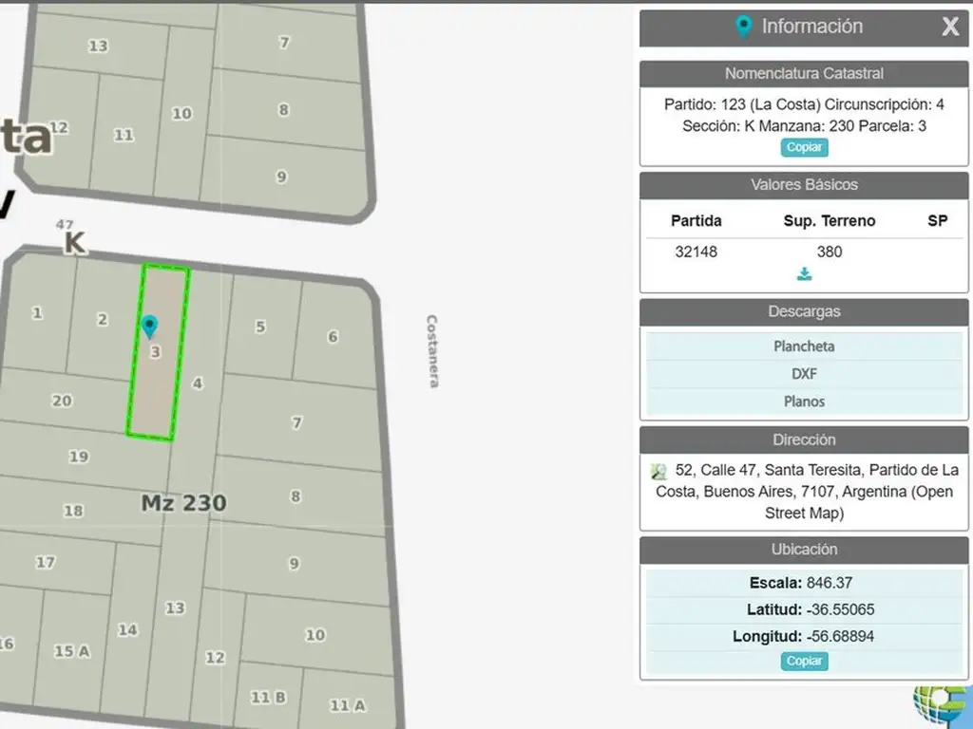
Task: Click the Partida value 32148
Action: (x=696, y=252)
